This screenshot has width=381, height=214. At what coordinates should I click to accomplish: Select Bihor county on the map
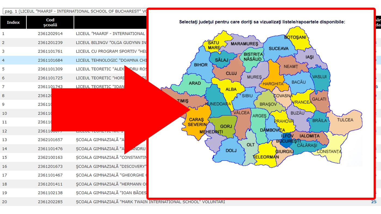click(201, 65)
